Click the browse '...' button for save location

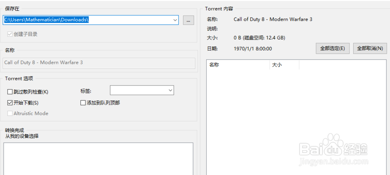point(188,20)
